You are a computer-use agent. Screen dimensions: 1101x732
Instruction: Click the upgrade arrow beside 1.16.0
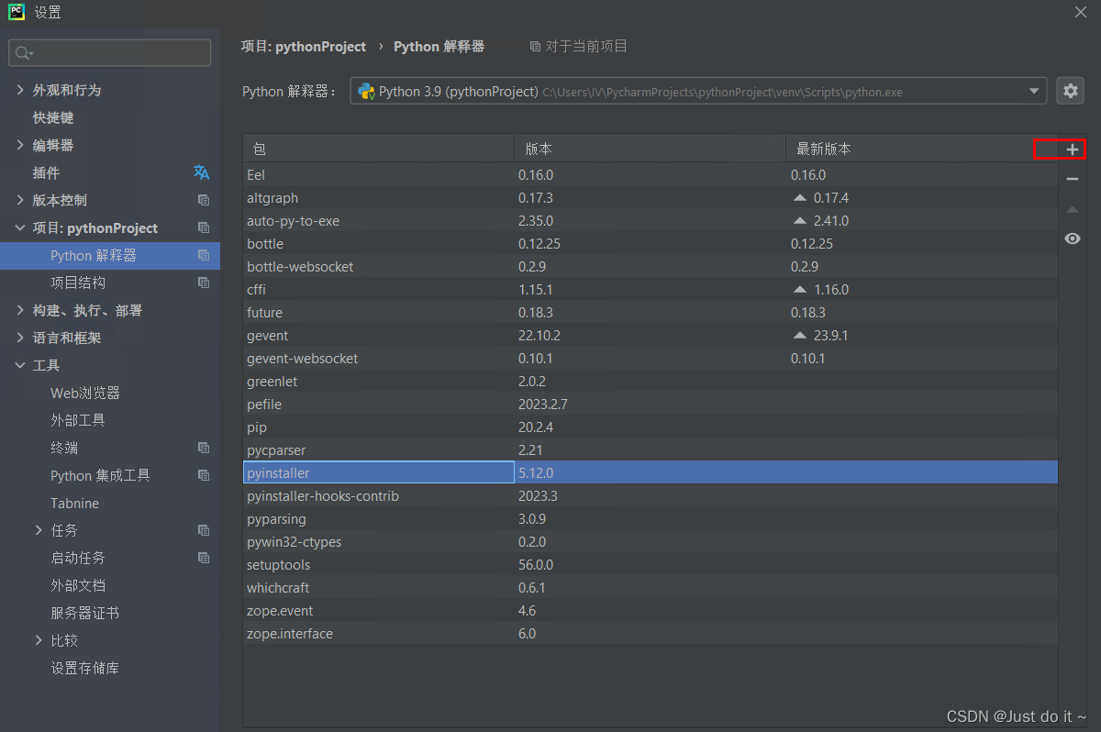coord(799,290)
